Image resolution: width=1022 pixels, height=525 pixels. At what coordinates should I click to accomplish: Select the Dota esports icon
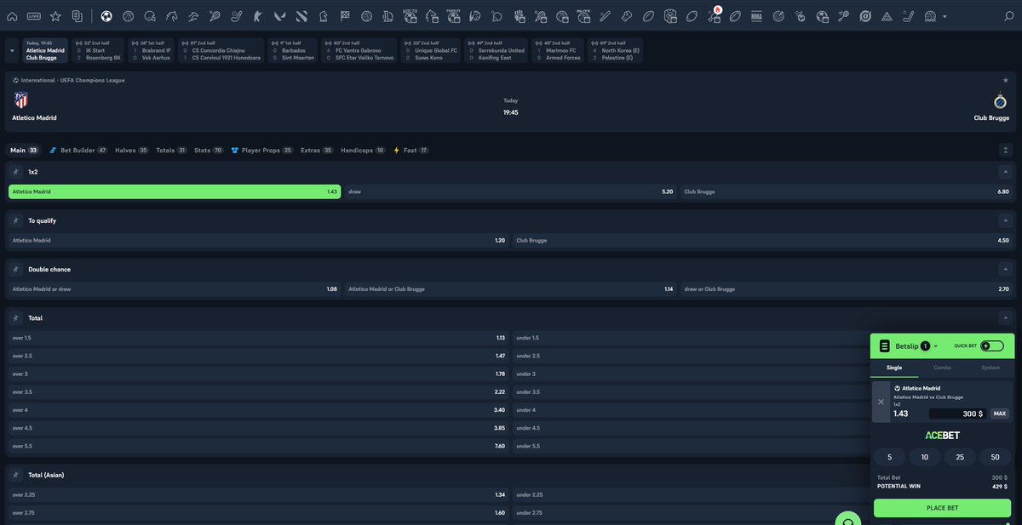pos(301,16)
